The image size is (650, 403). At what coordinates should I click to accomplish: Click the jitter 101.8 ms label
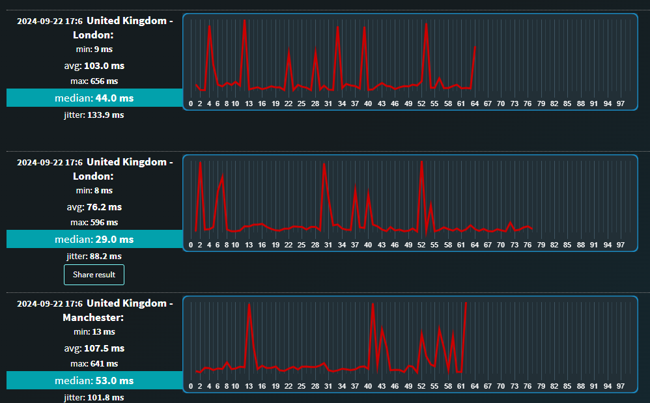(x=94, y=397)
